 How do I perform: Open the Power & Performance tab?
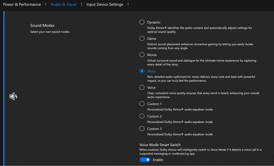coord(22,4)
